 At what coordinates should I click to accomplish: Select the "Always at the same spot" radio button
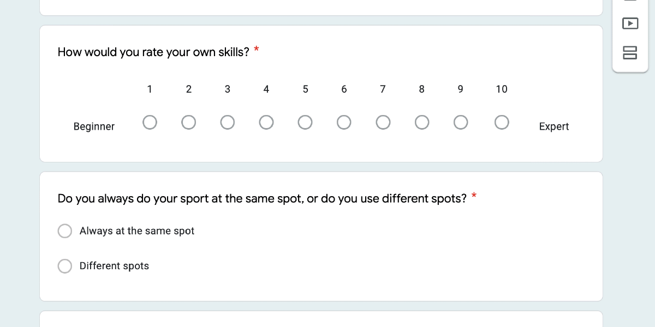pyautogui.click(x=65, y=231)
